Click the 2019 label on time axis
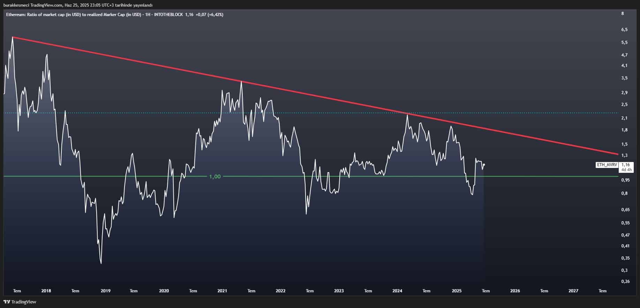Screen dimensions: 640x308 click(x=105, y=291)
